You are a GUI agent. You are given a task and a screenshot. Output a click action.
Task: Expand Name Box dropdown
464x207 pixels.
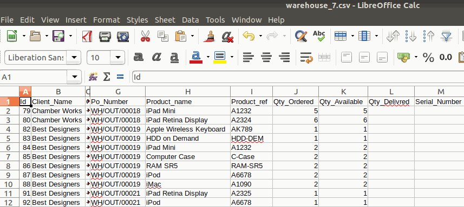point(74,77)
